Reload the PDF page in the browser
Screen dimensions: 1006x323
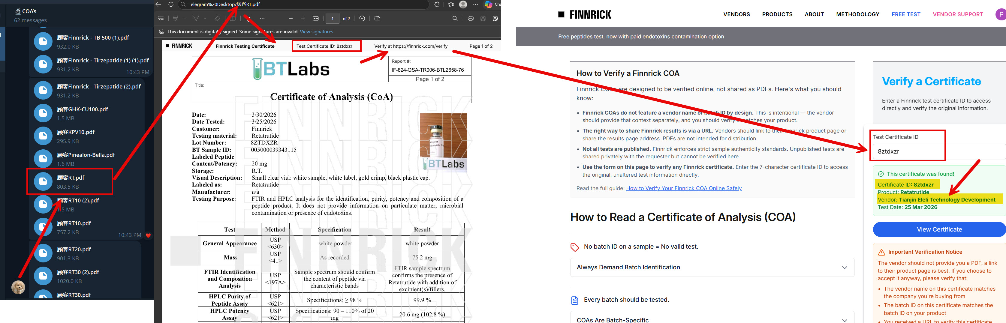pos(171,4)
